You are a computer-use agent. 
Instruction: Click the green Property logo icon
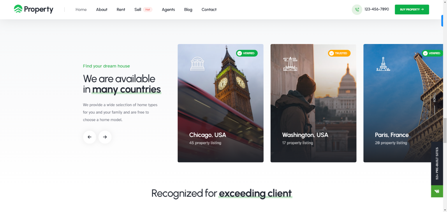[x=18, y=9]
